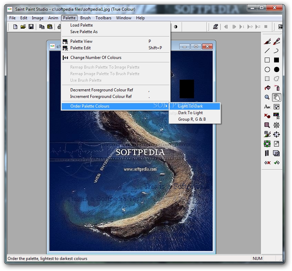
Task: Choose Load Palette from the menu
Action: pyautogui.click(x=115, y=25)
